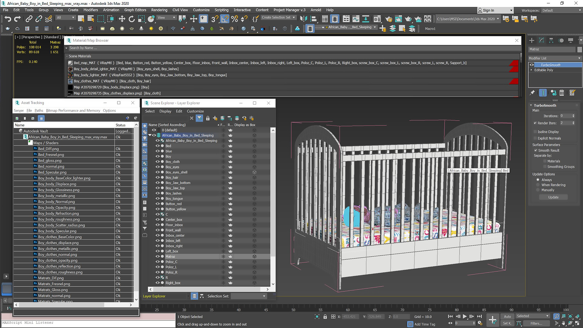The width and height of the screenshot is (583, 328).
Task: Click the Redo arrow icon
Action: click(18, 19)
